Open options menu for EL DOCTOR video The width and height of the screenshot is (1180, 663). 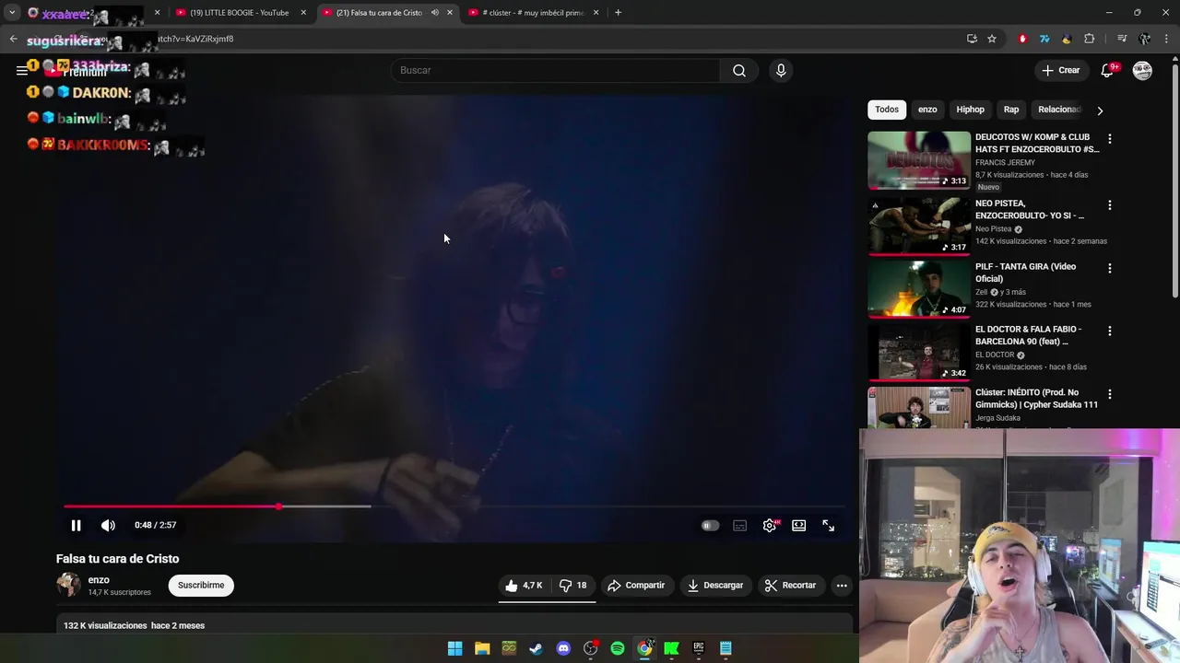coord(1109,331)
